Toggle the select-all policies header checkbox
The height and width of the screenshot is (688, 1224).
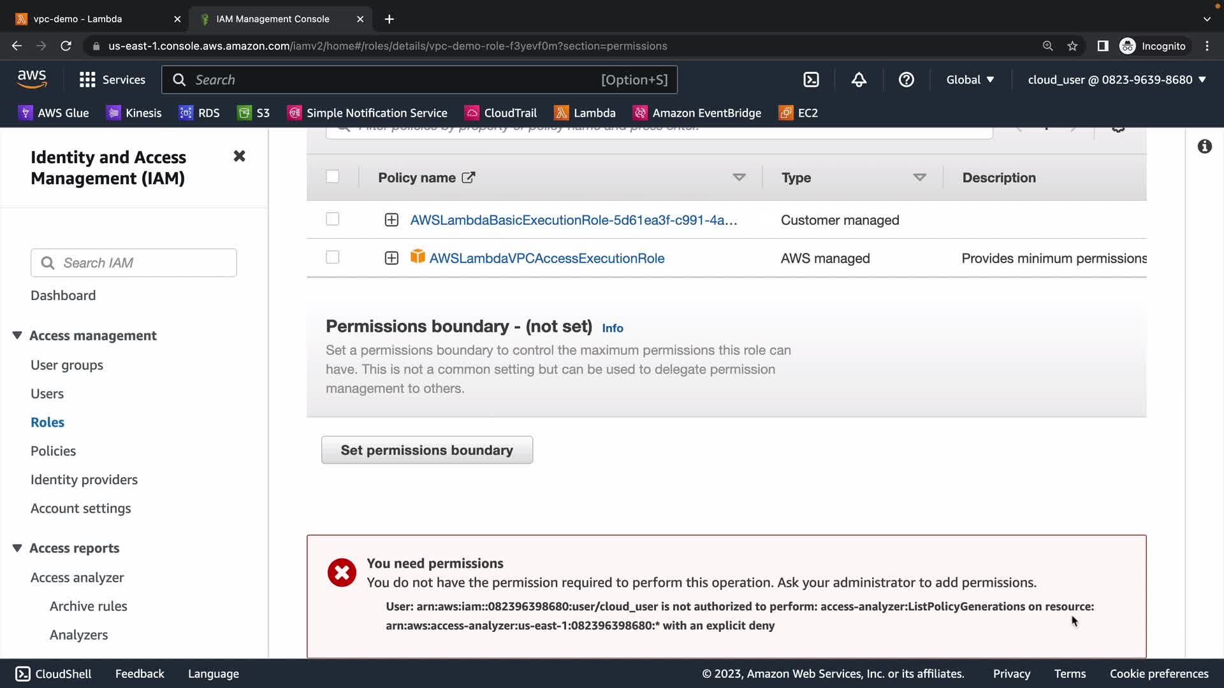tap(332, 176)
